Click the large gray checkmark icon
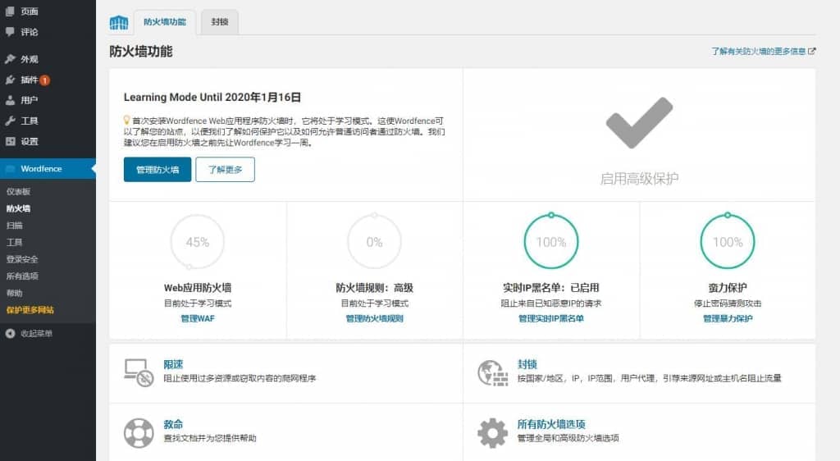The width and height of the screenshot is (840, 461). tap(639, 123)
